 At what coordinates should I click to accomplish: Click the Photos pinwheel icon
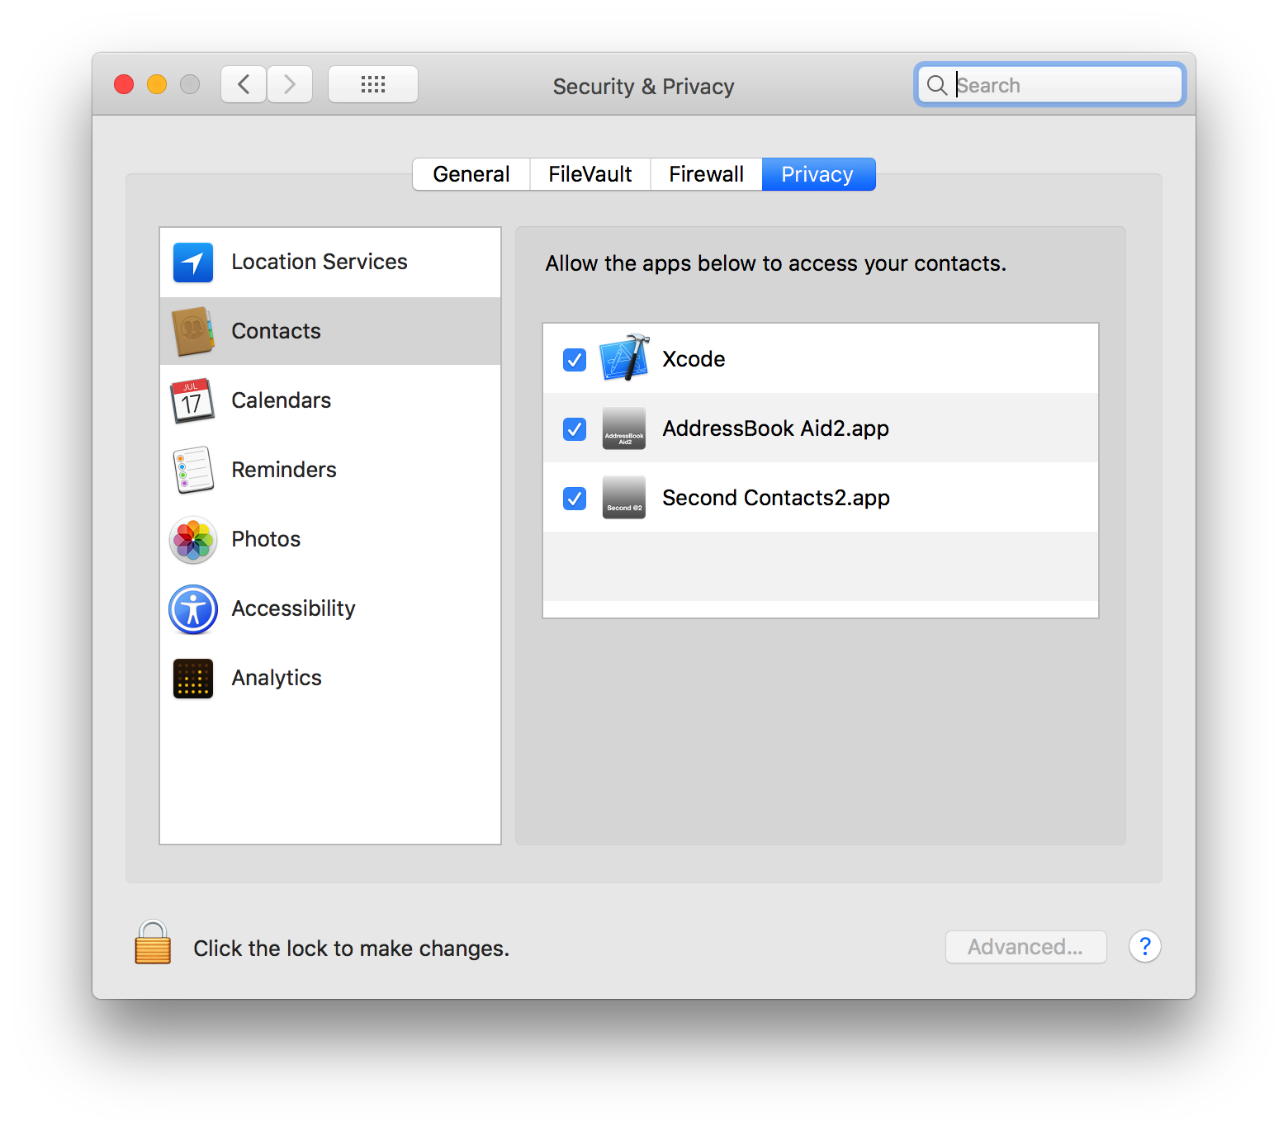pos(193,540)
